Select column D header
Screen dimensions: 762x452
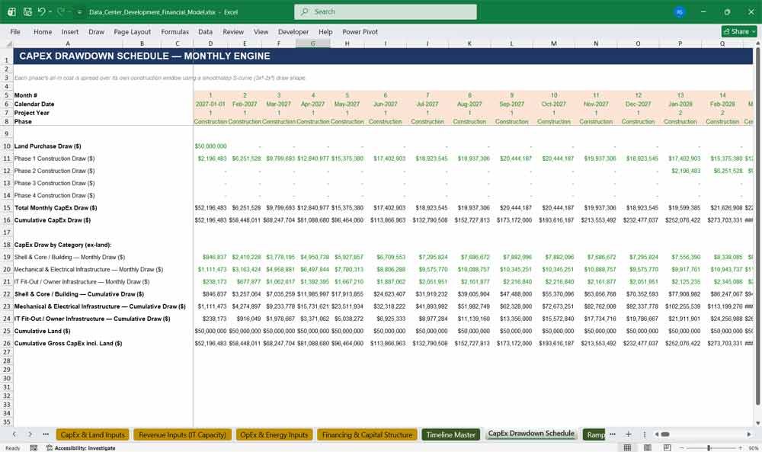210,43
